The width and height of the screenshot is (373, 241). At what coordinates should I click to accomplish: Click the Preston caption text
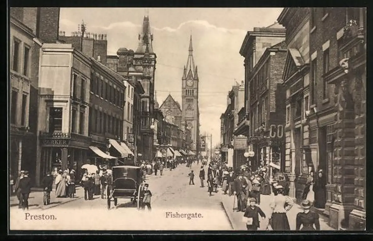click(x=40, y=216)
